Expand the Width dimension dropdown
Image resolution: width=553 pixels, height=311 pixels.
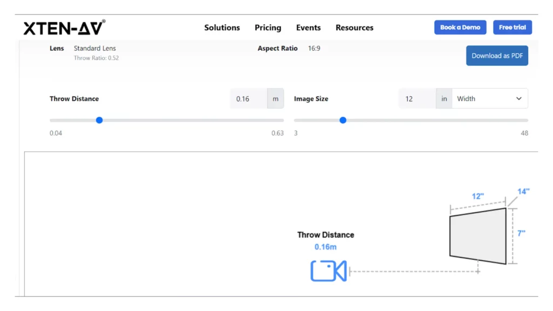coord(489,99)
